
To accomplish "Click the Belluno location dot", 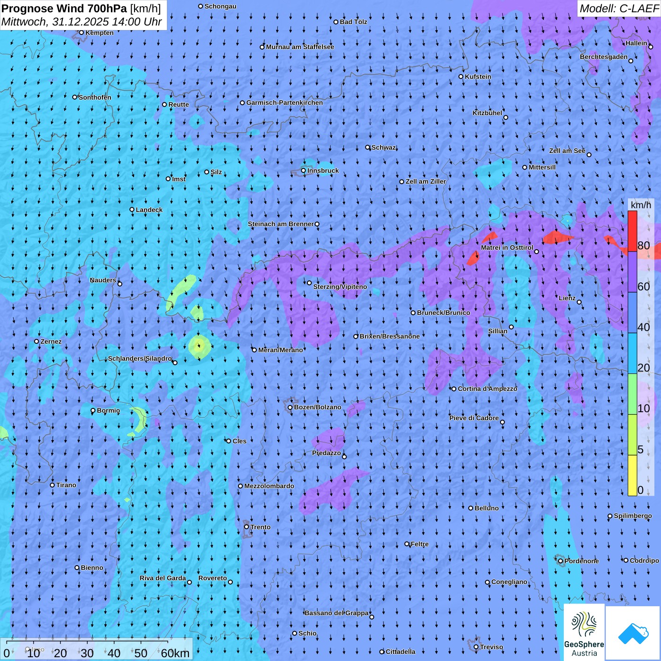I will pyautogui.click(x=471, y=508).
